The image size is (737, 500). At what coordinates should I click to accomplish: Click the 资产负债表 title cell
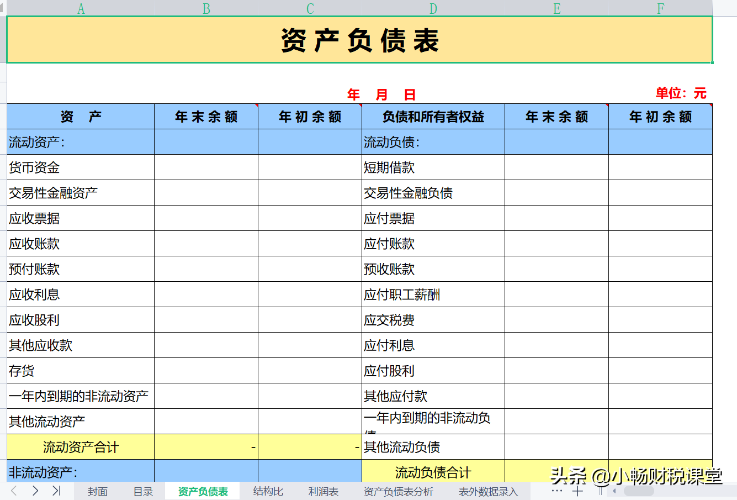click(359, 40)
